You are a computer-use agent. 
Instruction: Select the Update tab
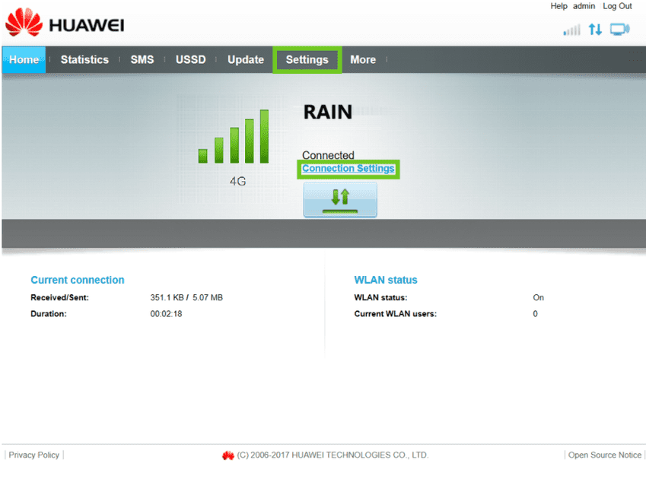246,59
